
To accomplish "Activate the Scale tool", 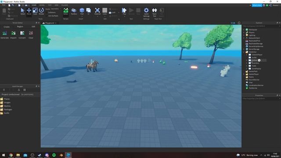I will [35, 11].
